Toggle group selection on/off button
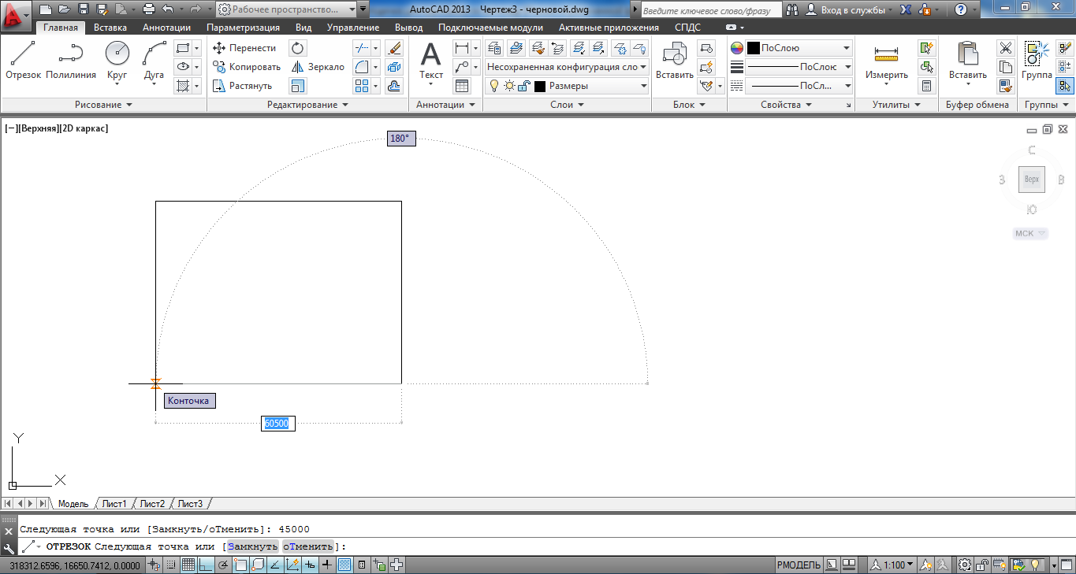Image resolution: width=1076 pixels, height=574 pixels. click(x=1065, y=86)
